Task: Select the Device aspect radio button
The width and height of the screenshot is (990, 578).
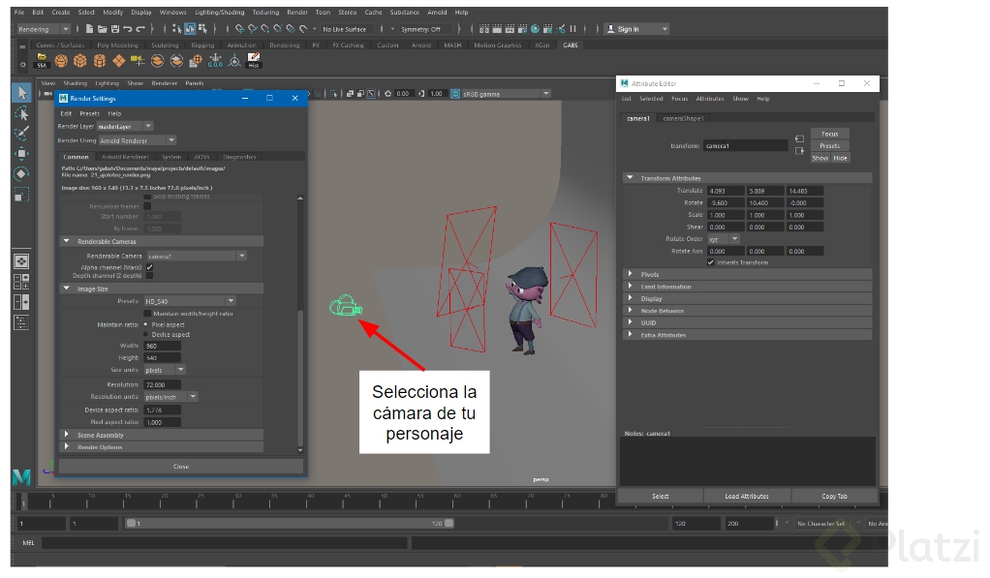Action: click(x=146, y=335)
